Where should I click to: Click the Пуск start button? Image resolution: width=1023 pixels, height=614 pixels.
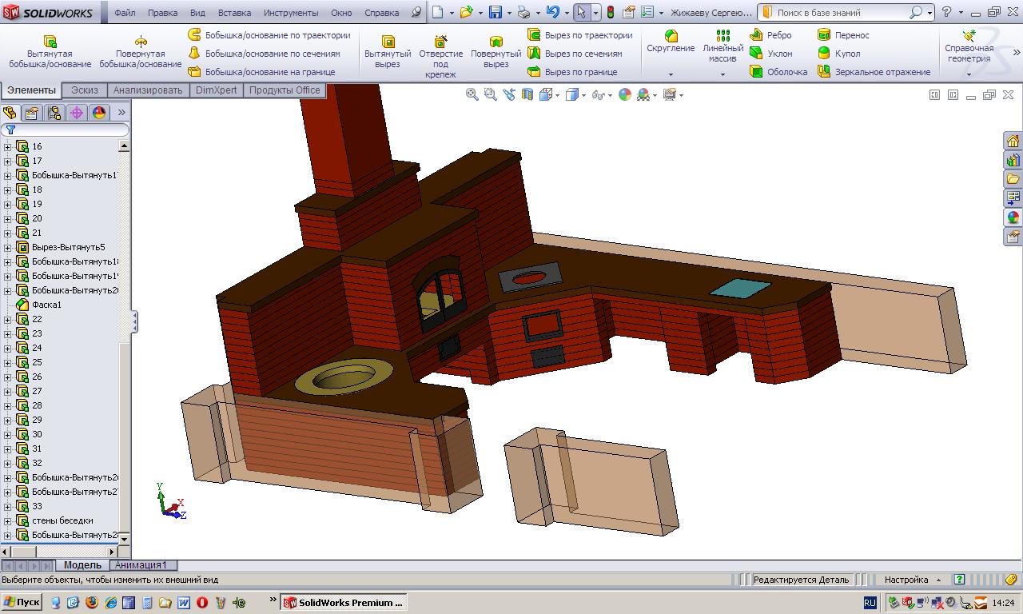pyautogui.click(x=22, y=602)
